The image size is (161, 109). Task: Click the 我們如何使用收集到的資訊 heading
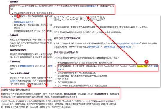[x=16, y=90]
